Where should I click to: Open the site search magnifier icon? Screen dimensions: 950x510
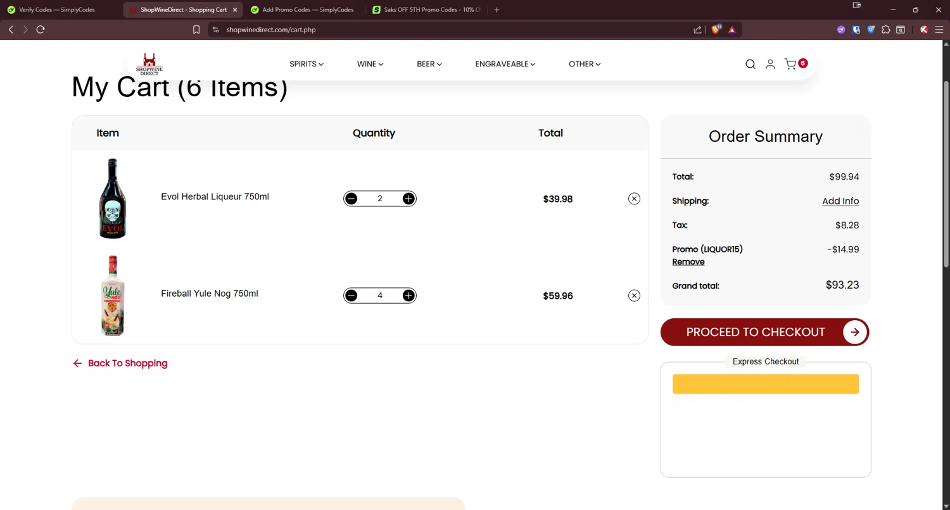tap(750, 64)
